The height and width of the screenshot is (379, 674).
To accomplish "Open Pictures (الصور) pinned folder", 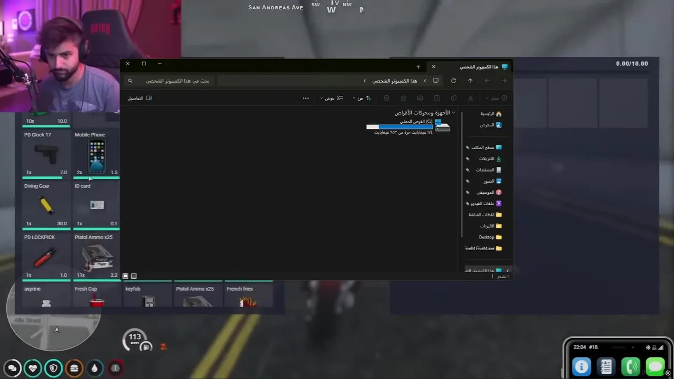I will pyautogui.click(x=484, y=181).
